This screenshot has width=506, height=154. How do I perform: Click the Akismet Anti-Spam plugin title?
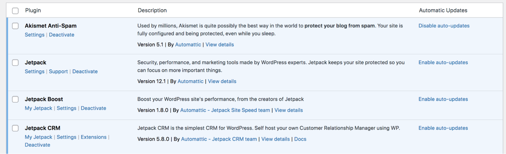point(51,26)
